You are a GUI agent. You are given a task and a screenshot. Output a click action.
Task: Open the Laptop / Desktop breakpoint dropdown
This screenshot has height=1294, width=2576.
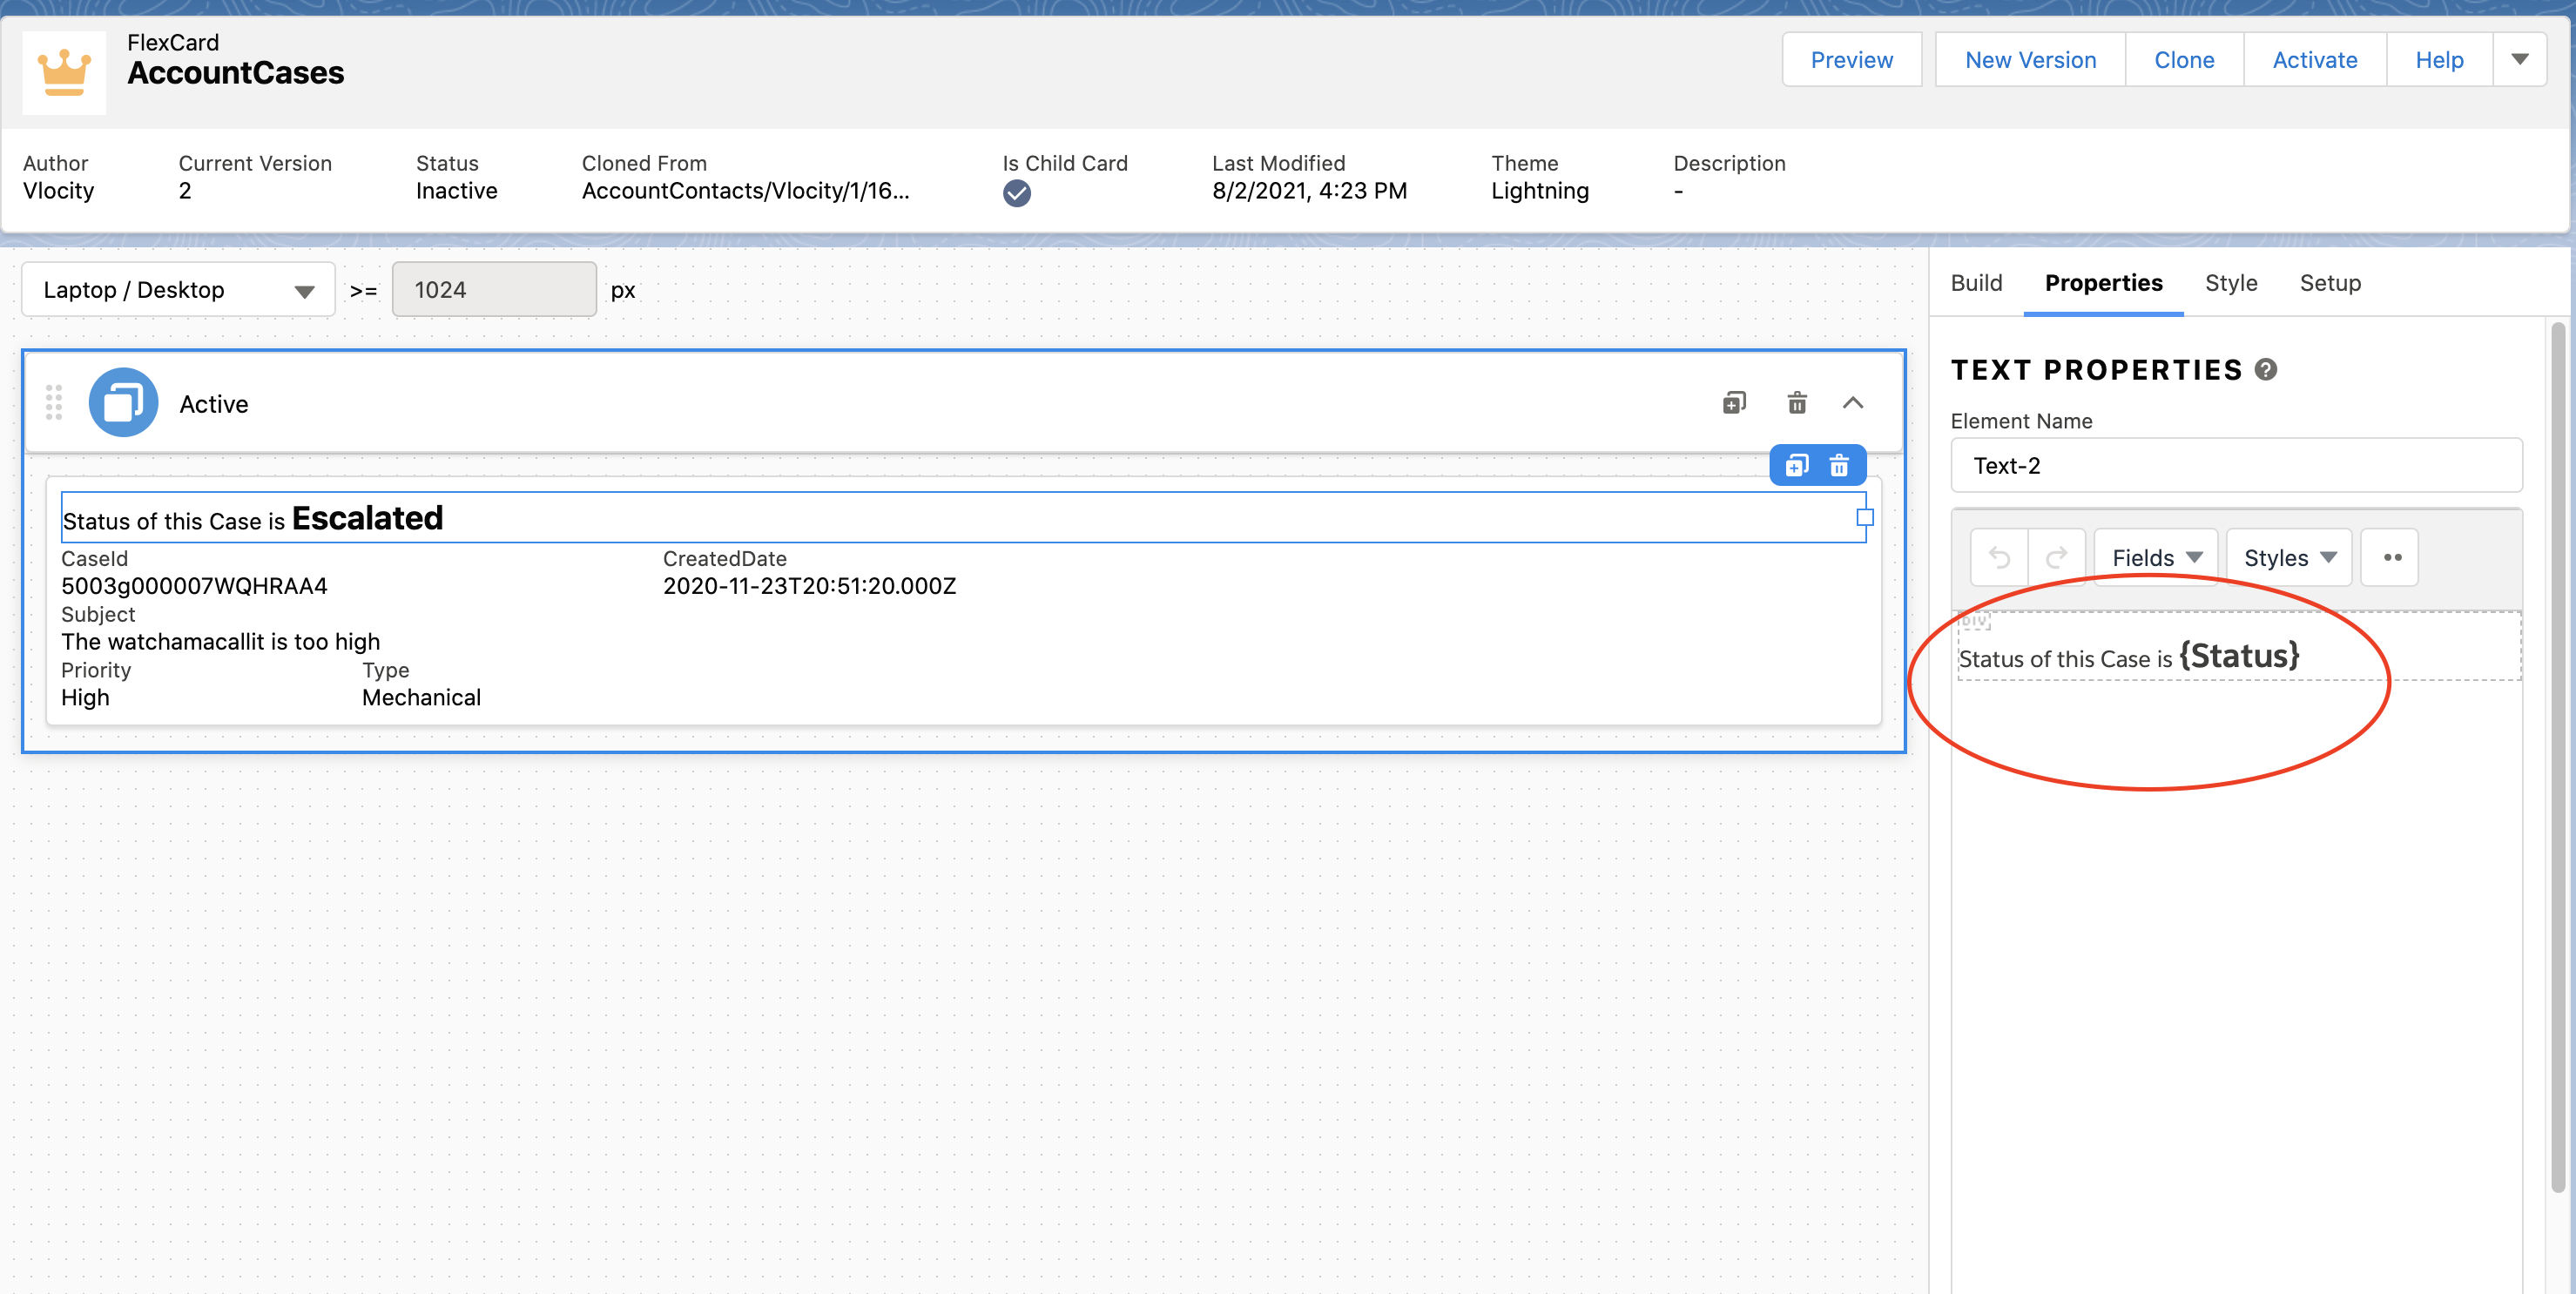tap(178, 290)
